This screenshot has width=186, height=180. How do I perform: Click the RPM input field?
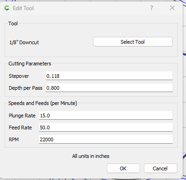point(106,139)
